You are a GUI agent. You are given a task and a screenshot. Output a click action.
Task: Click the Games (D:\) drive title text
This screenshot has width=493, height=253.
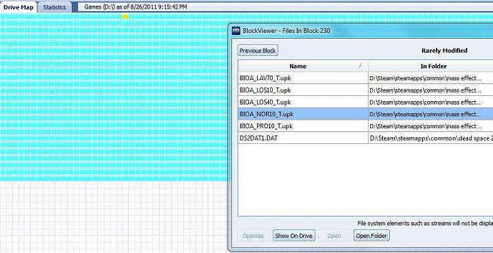pos(135,7)
